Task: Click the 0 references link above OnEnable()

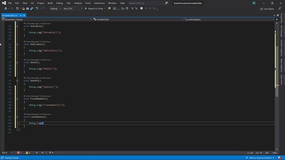Action: [45, 24]
